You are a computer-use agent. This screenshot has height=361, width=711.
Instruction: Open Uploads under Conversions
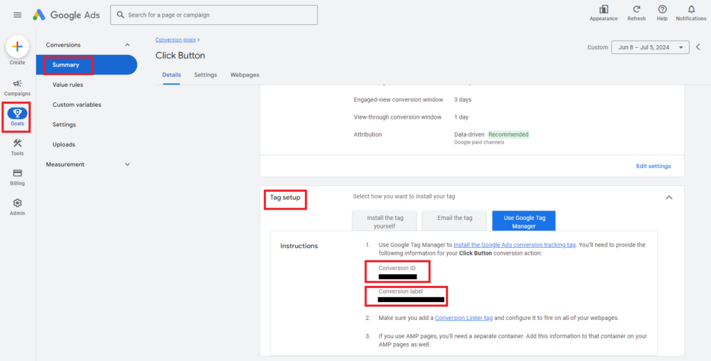63,144
